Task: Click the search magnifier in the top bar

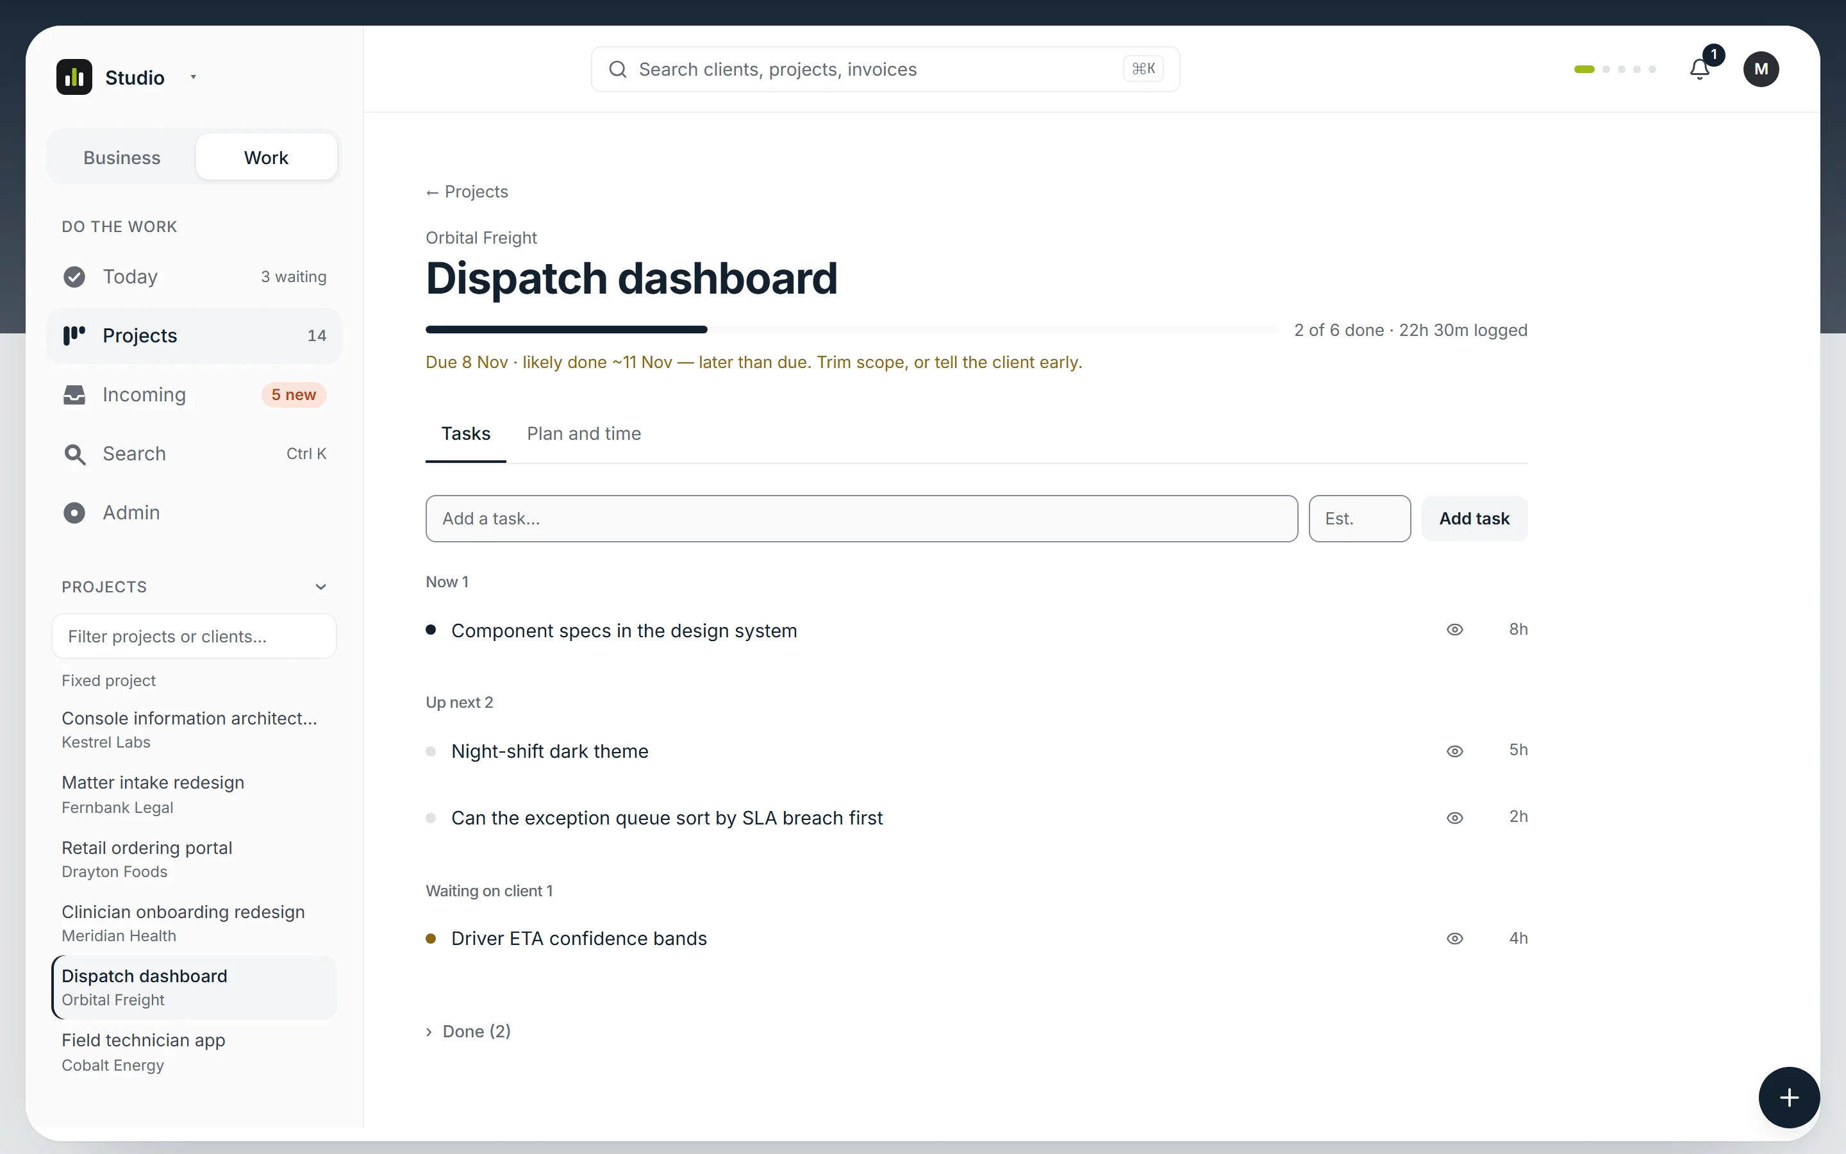Action: pyautogui.click(x=618, y=69)
